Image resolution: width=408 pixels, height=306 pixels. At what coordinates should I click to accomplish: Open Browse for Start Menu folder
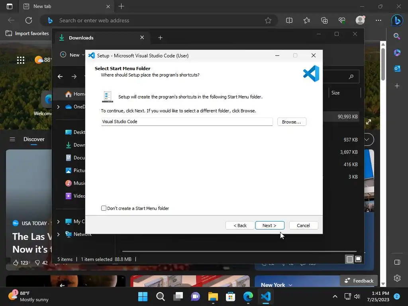coord(291,122)
